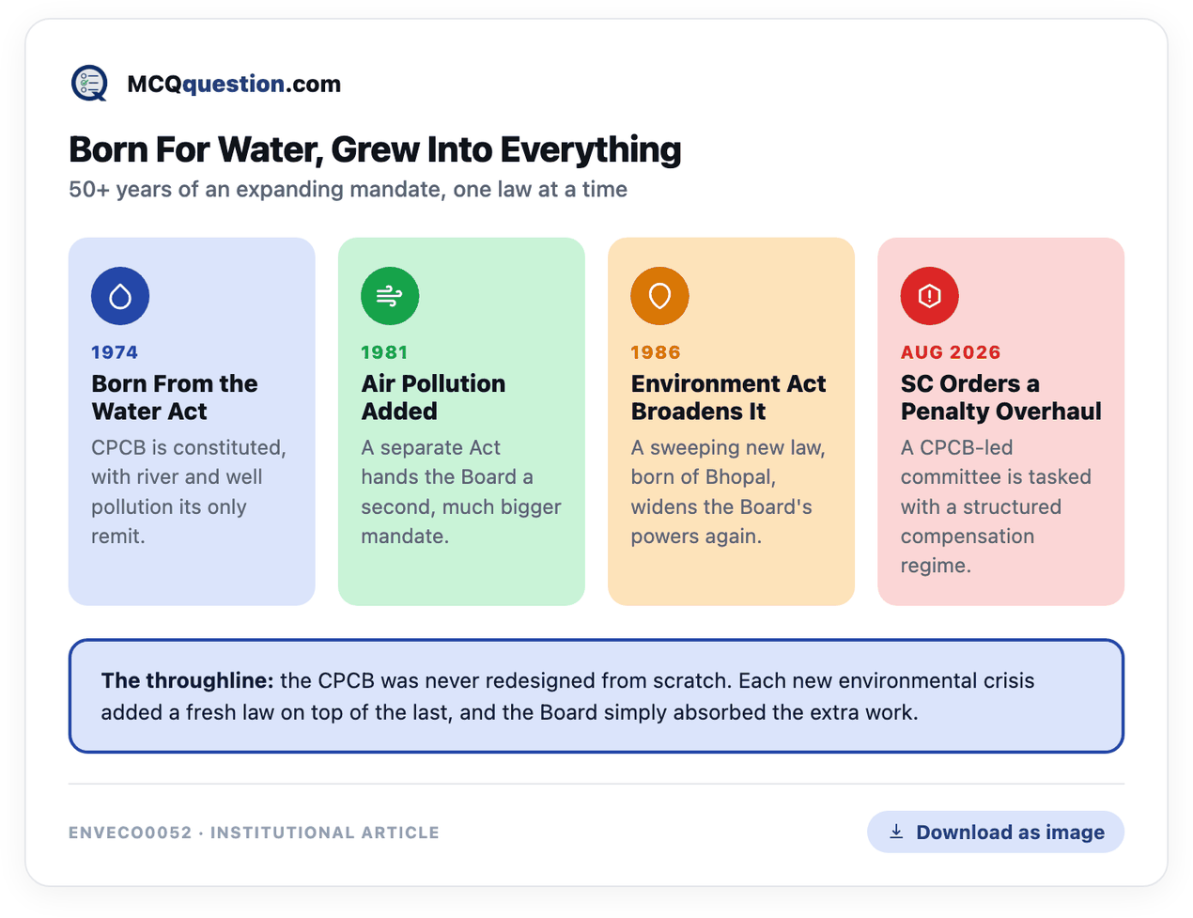
Task: Click the blue water droplet icon
Action: tap(120, 296)
